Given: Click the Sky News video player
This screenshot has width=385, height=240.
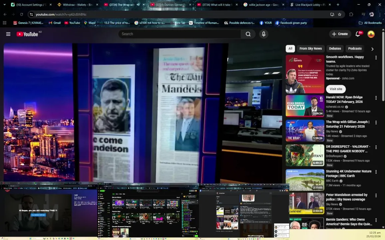Looking at the screenshot, I should click(x=143, y=113).
